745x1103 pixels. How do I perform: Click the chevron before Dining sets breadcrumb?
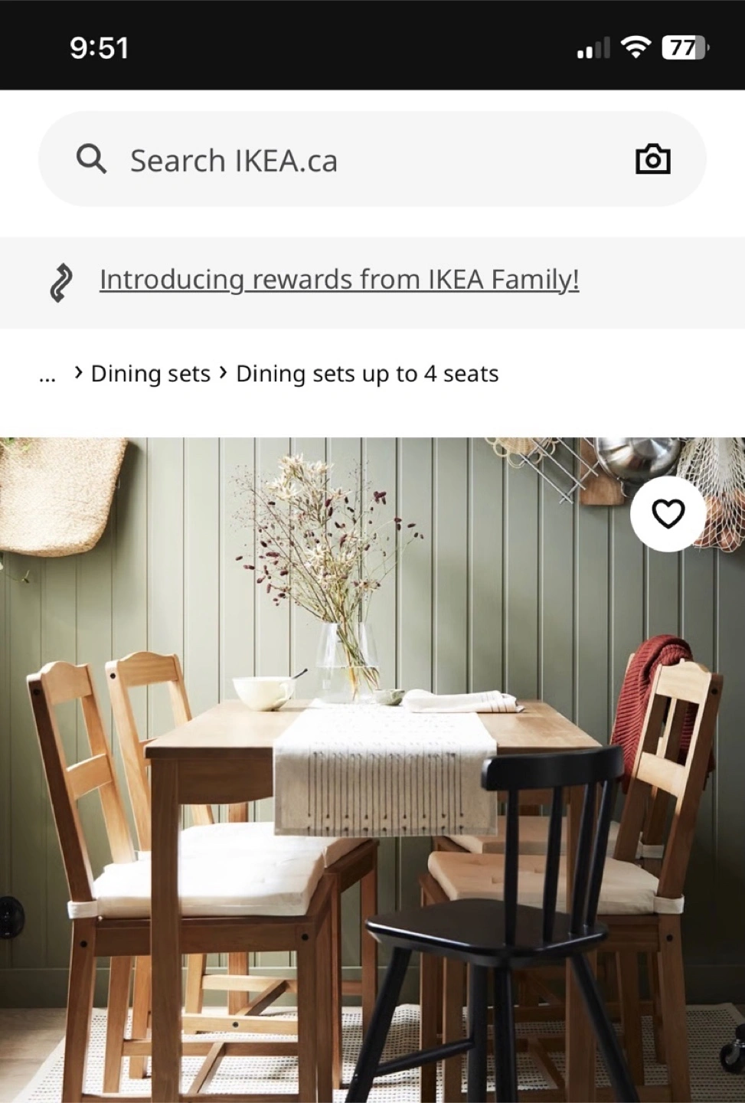pyautogui.click(x=78, y=372)
